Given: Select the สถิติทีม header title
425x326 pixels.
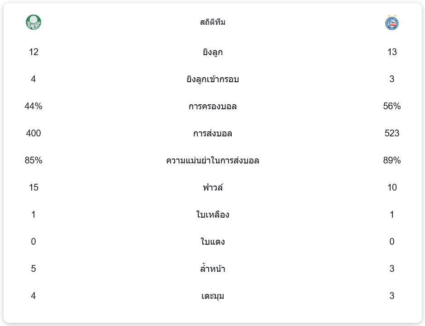Looking at the screenshot, I should (213, 22).
